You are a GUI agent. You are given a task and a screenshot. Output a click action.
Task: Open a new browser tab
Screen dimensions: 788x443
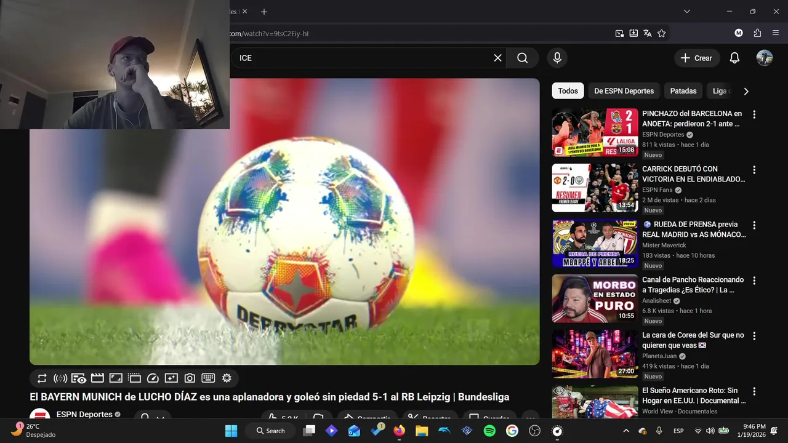point(264,12)
